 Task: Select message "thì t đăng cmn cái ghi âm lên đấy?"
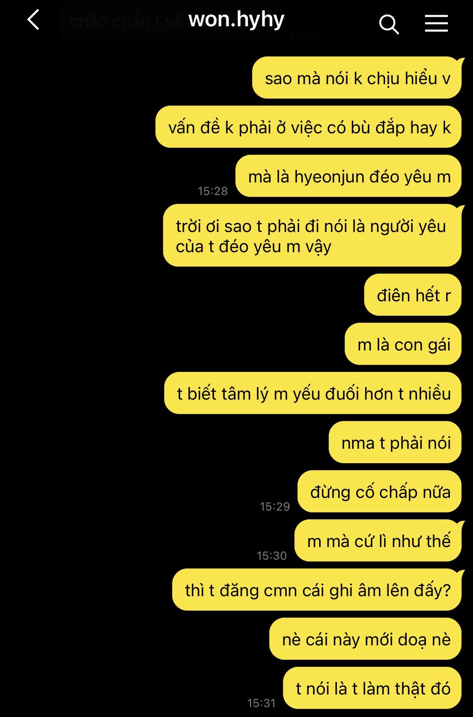[317, 590]
